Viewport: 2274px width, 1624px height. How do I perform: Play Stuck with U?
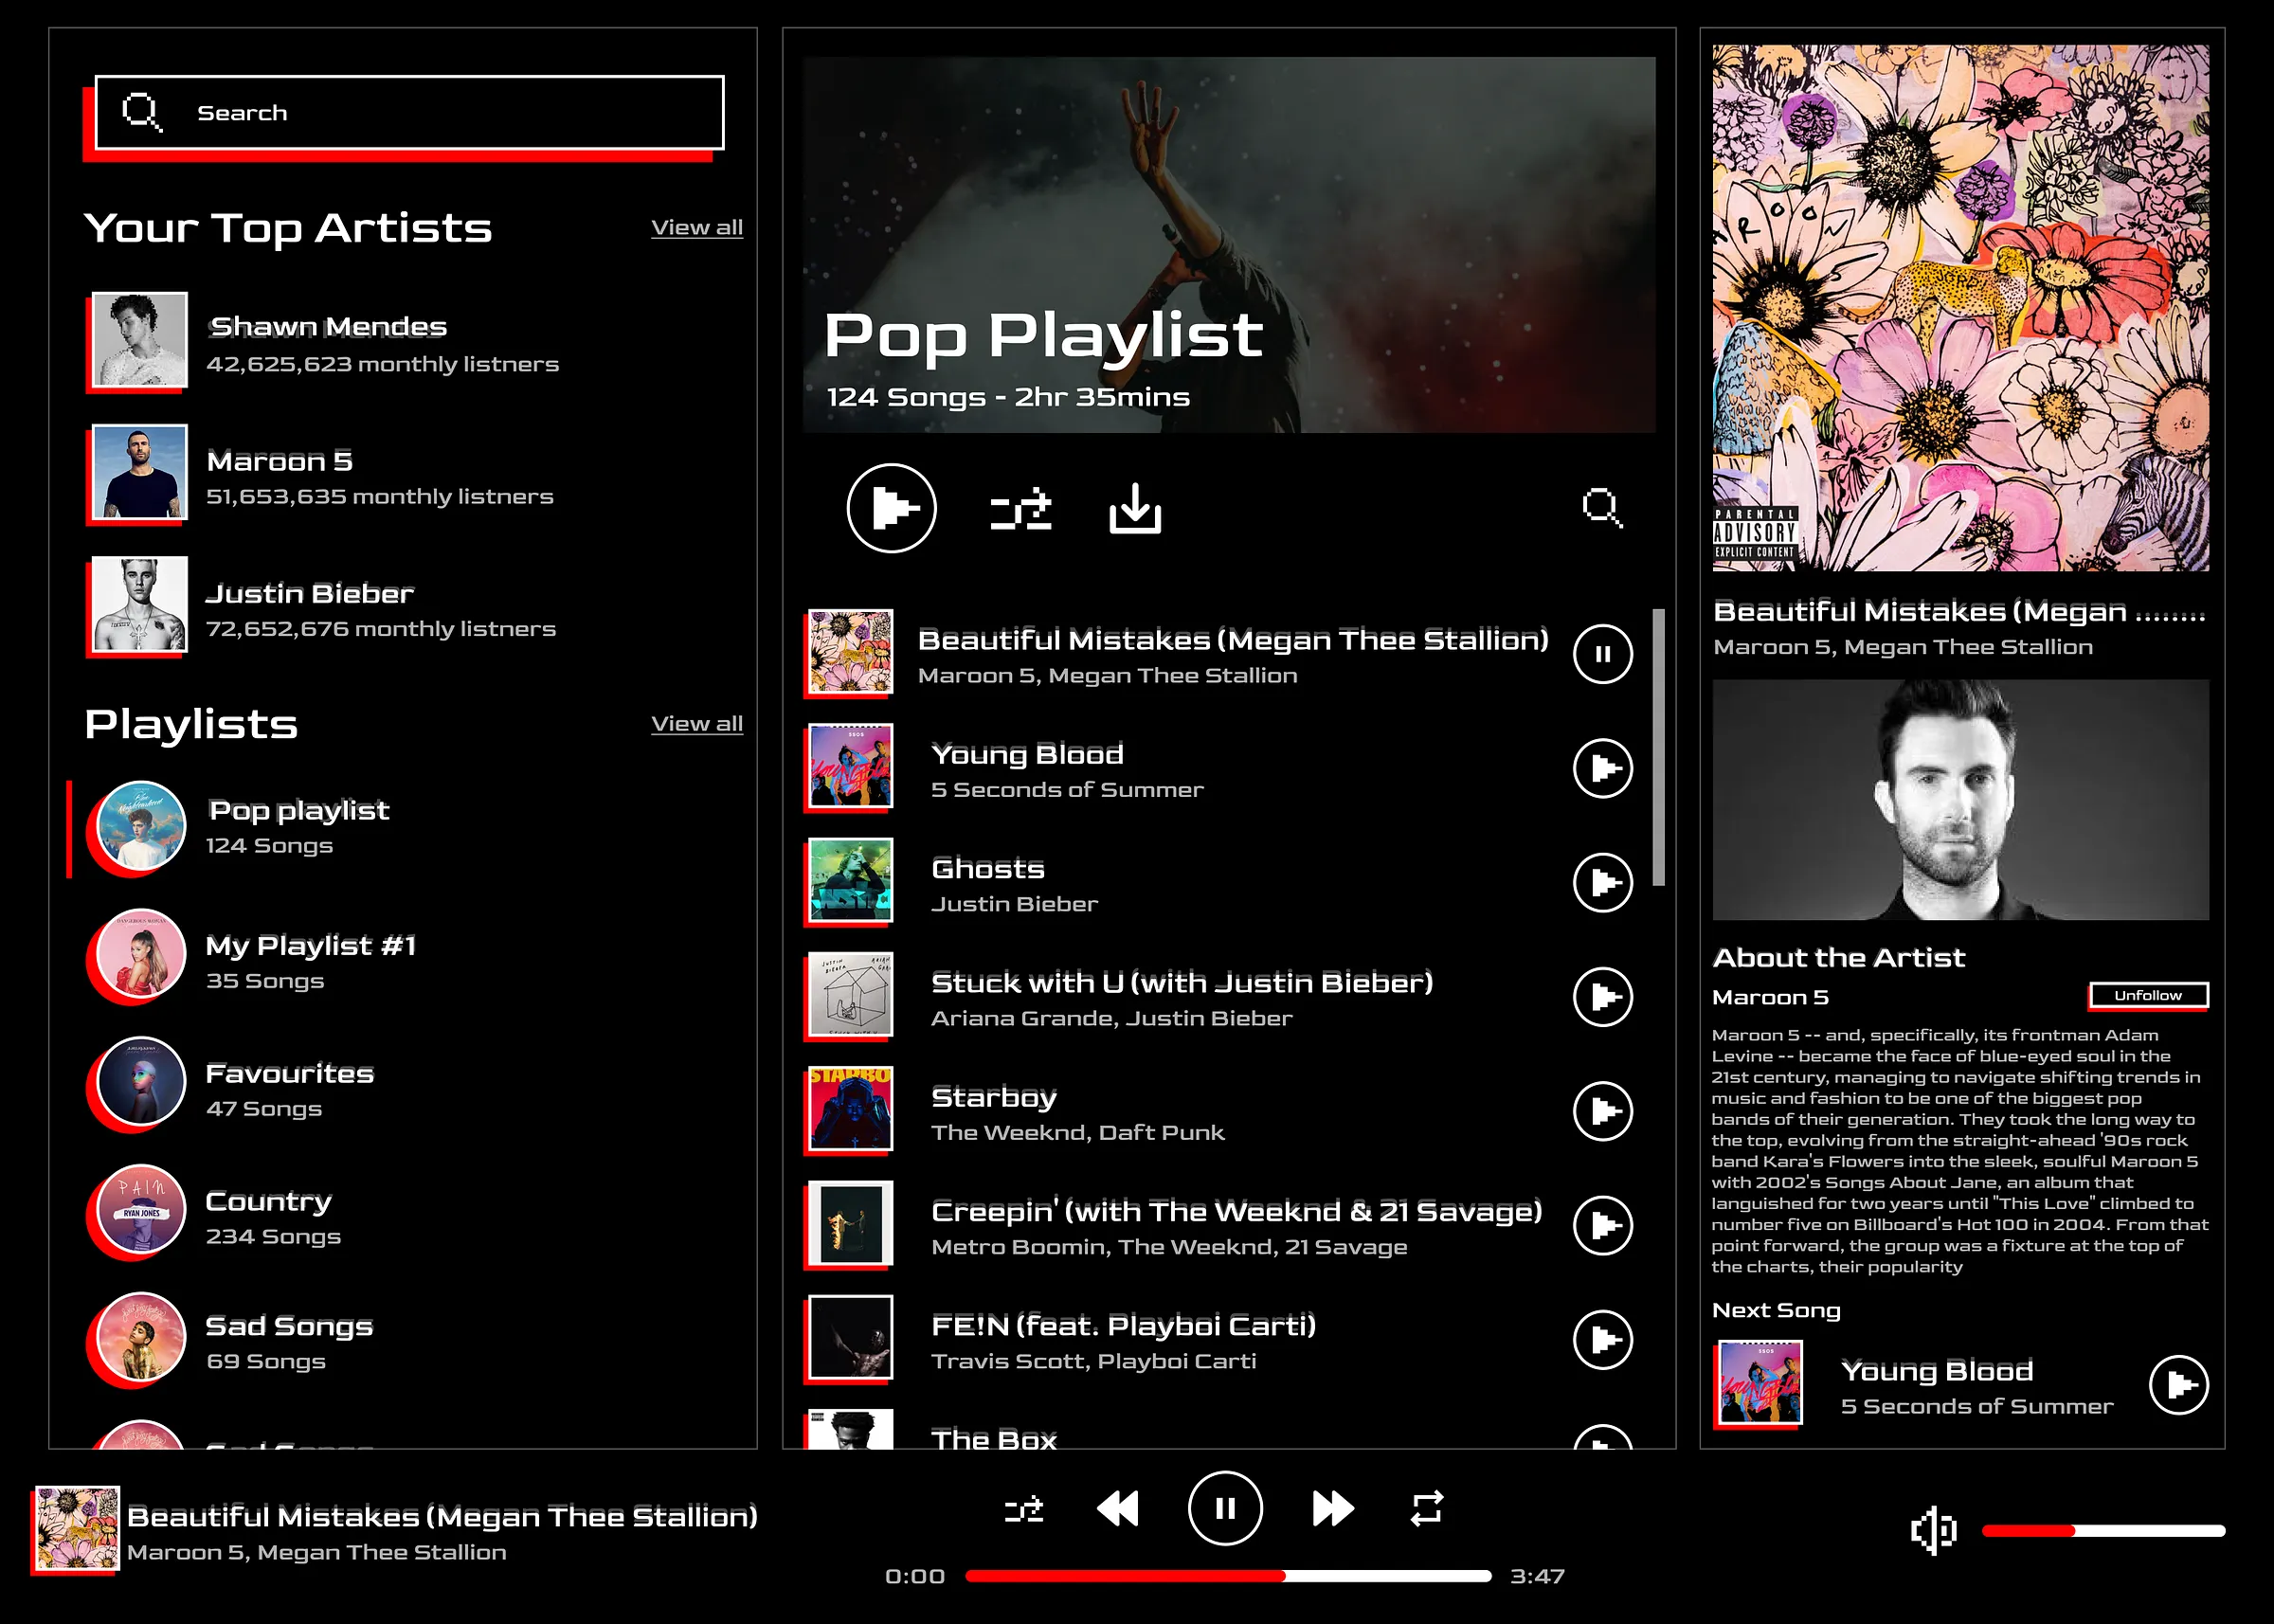coord(1603,997)
